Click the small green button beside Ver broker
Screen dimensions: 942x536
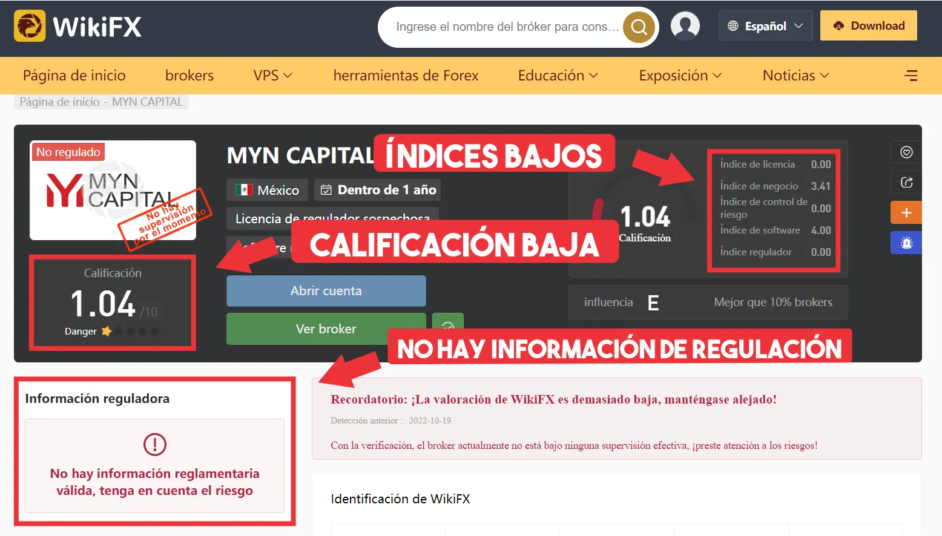[448, 328]
